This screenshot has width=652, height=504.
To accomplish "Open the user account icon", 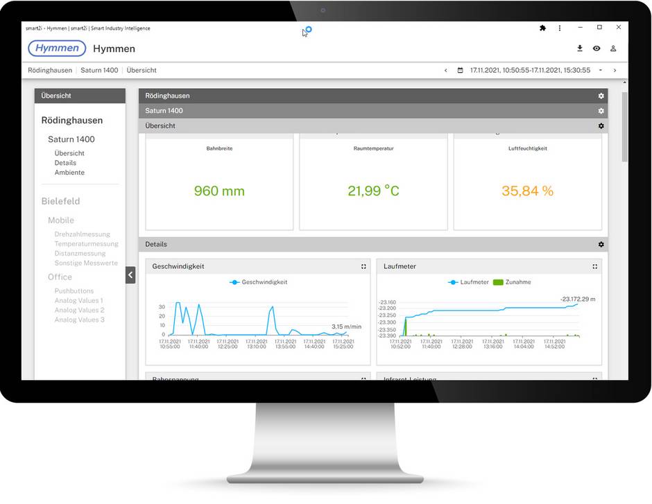I will [x=613, y=49].
